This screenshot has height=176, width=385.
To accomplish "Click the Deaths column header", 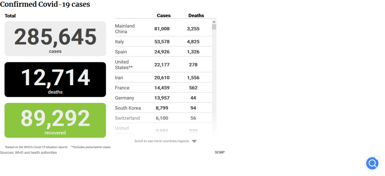I will 196,16.
